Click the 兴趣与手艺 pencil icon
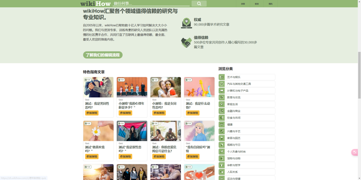This screenshot has width=361, height=180. 222,131
